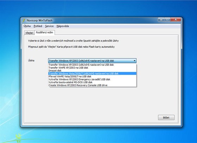Screen dimensions: 197x143
Task: Click the WinToFlash title bar app icon
Action: (x=24, y=20)
